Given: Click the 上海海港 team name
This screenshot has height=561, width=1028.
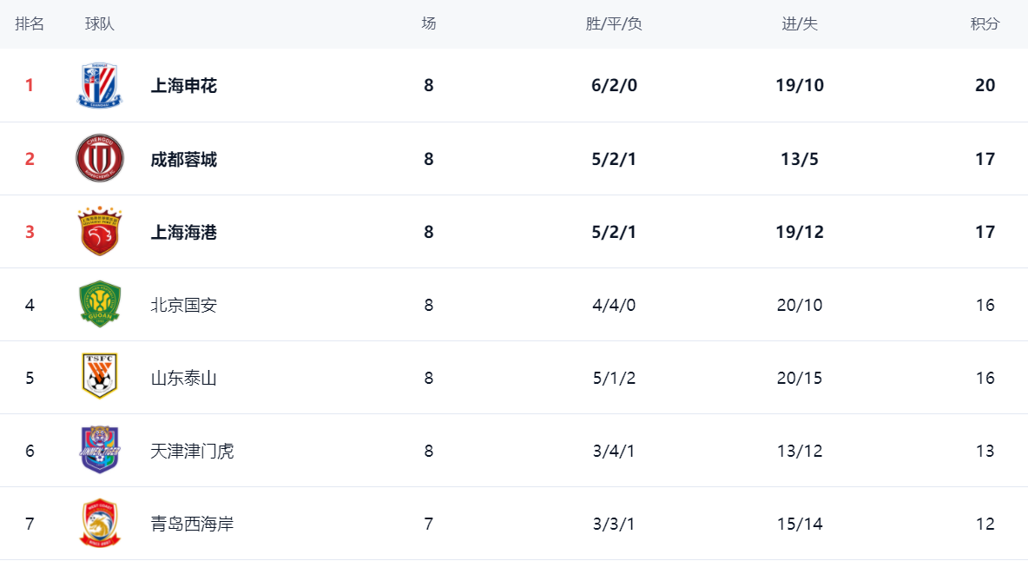Looking at the screenshot, I should [x=183, y=232].
